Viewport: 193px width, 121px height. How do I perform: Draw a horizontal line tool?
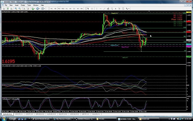click(x=101, y=9)
